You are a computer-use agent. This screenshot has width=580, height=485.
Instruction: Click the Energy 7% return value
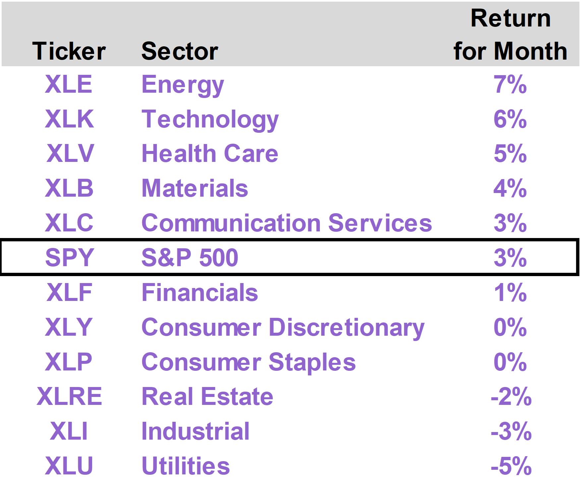pos(510,84)
